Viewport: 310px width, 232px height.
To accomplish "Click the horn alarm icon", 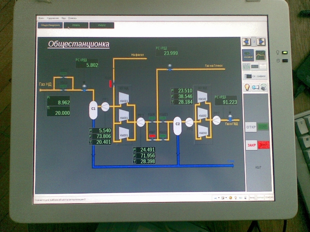I will (x=255, y=87).
